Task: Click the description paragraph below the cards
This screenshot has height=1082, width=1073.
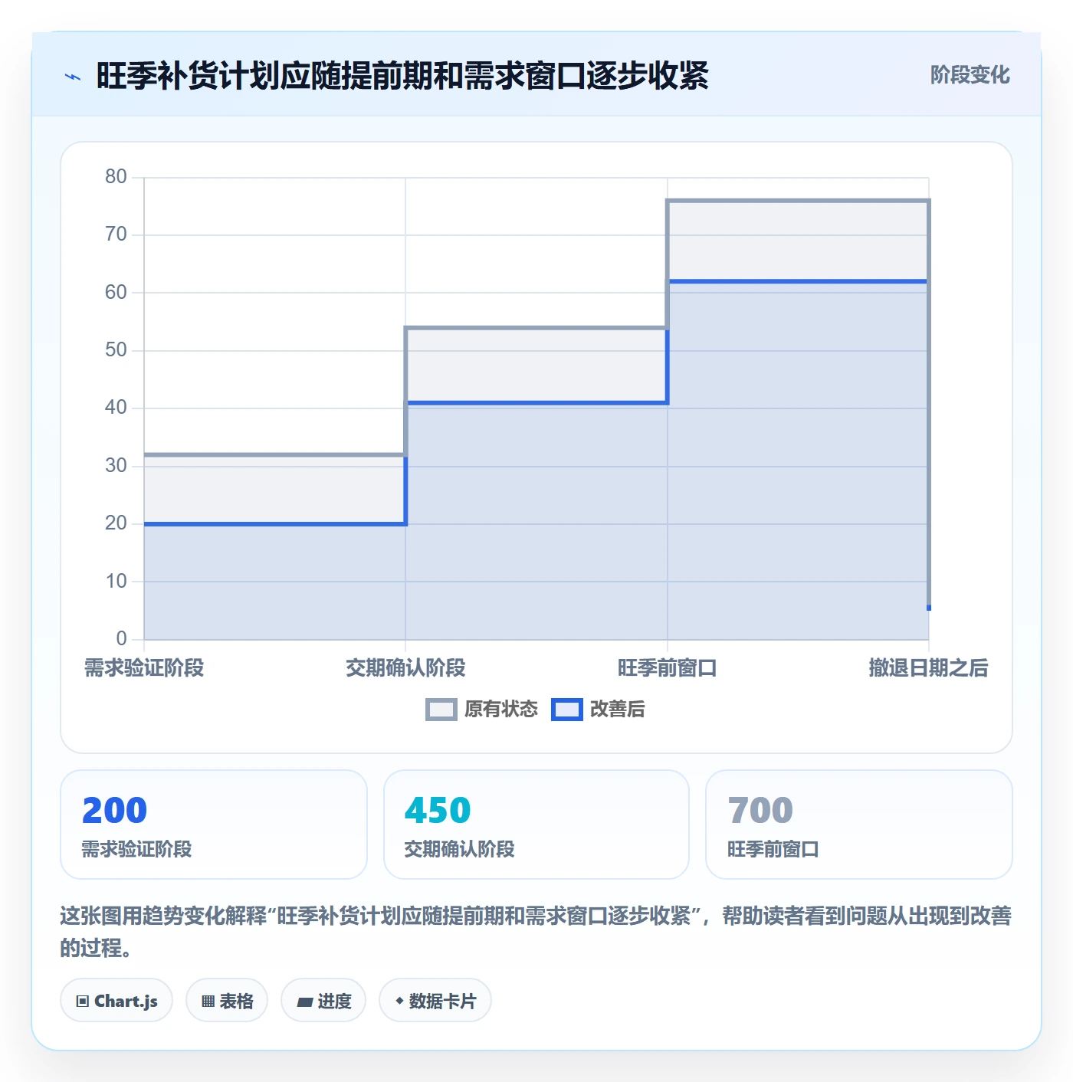Action: [536, 932]
